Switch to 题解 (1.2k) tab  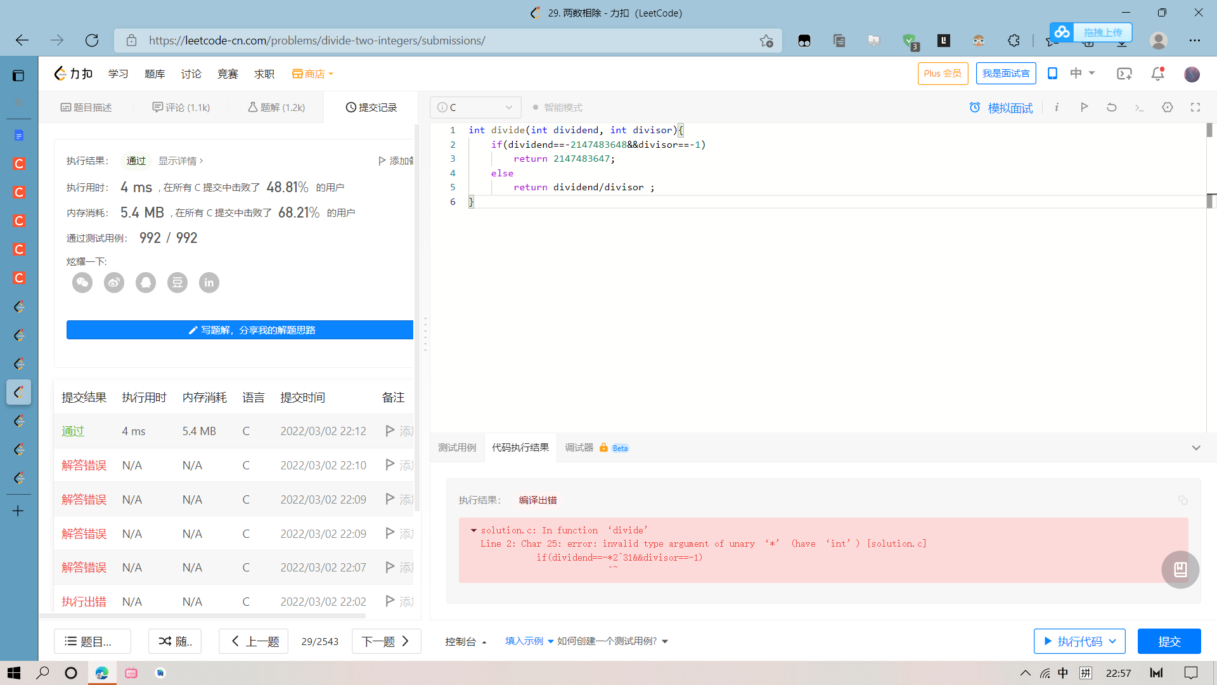click(276, 107)
